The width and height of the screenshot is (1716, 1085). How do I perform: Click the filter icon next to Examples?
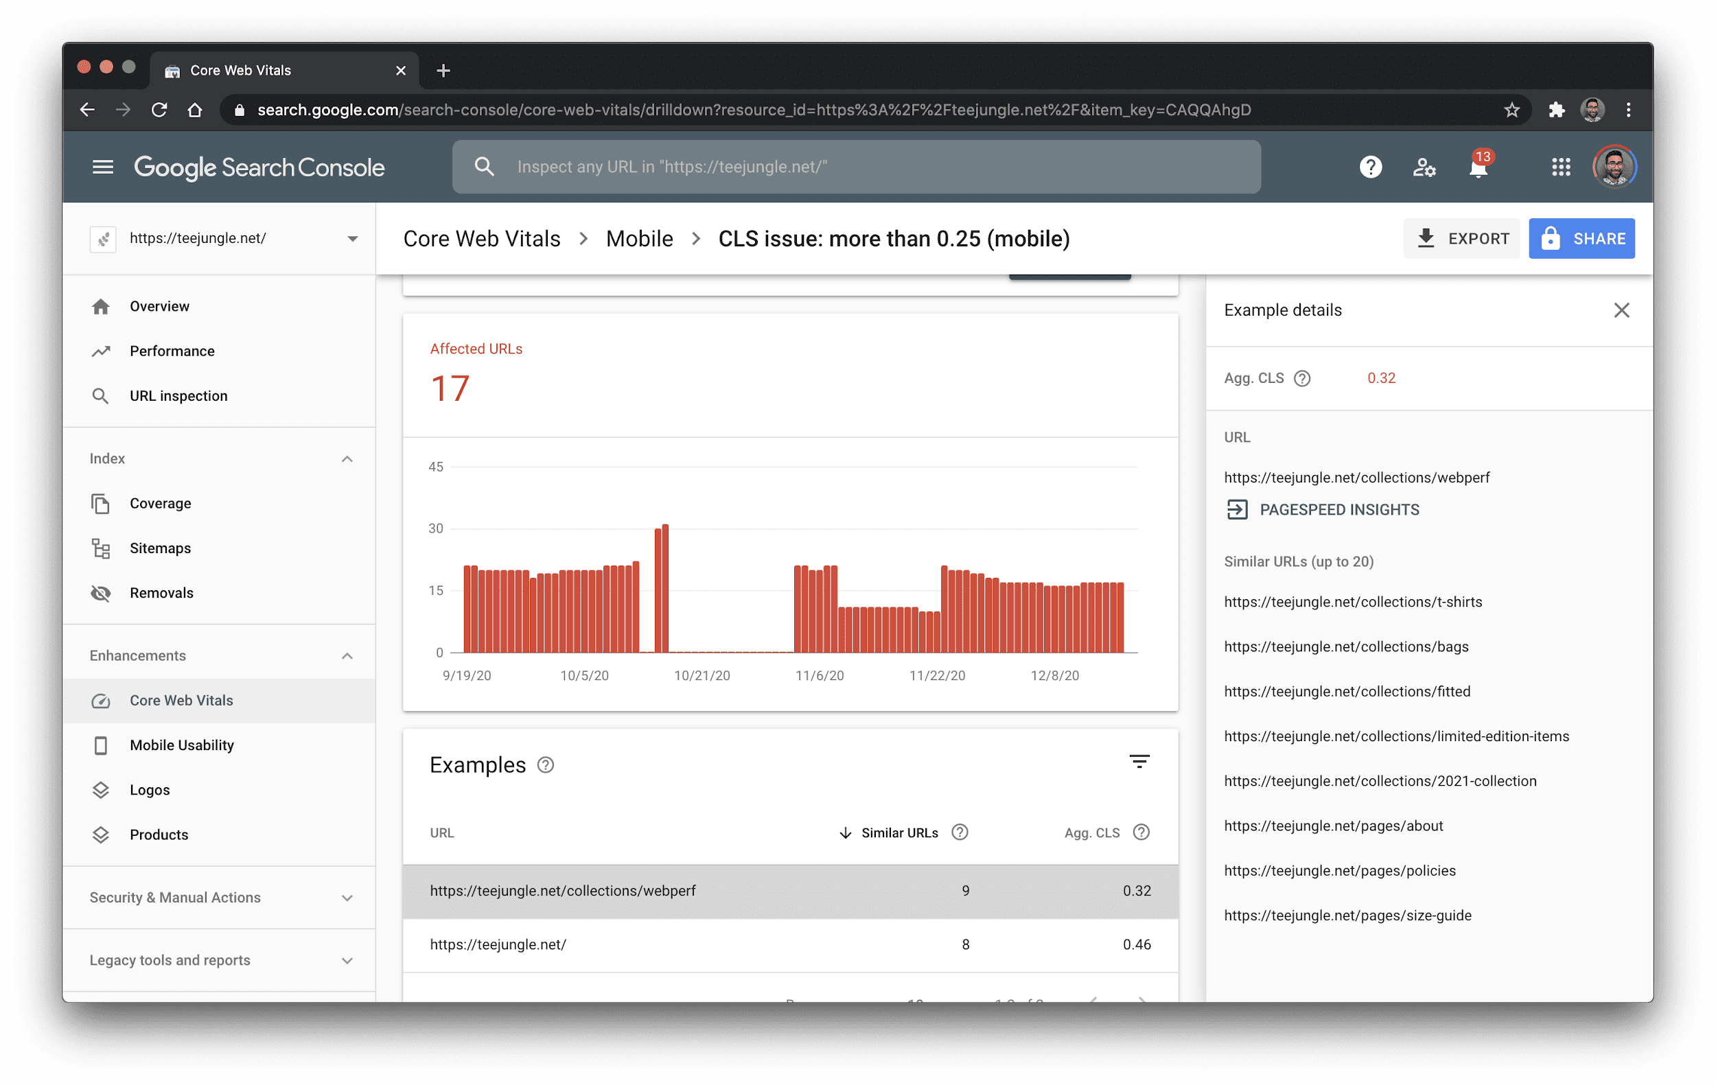coord(1140,762)
